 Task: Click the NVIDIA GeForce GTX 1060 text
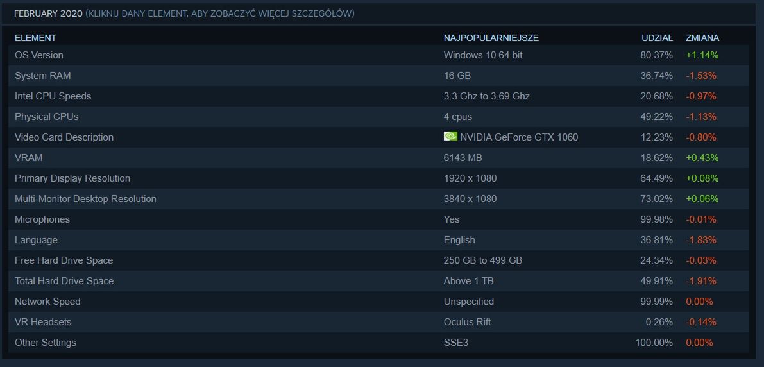click(x=519, y=137)
